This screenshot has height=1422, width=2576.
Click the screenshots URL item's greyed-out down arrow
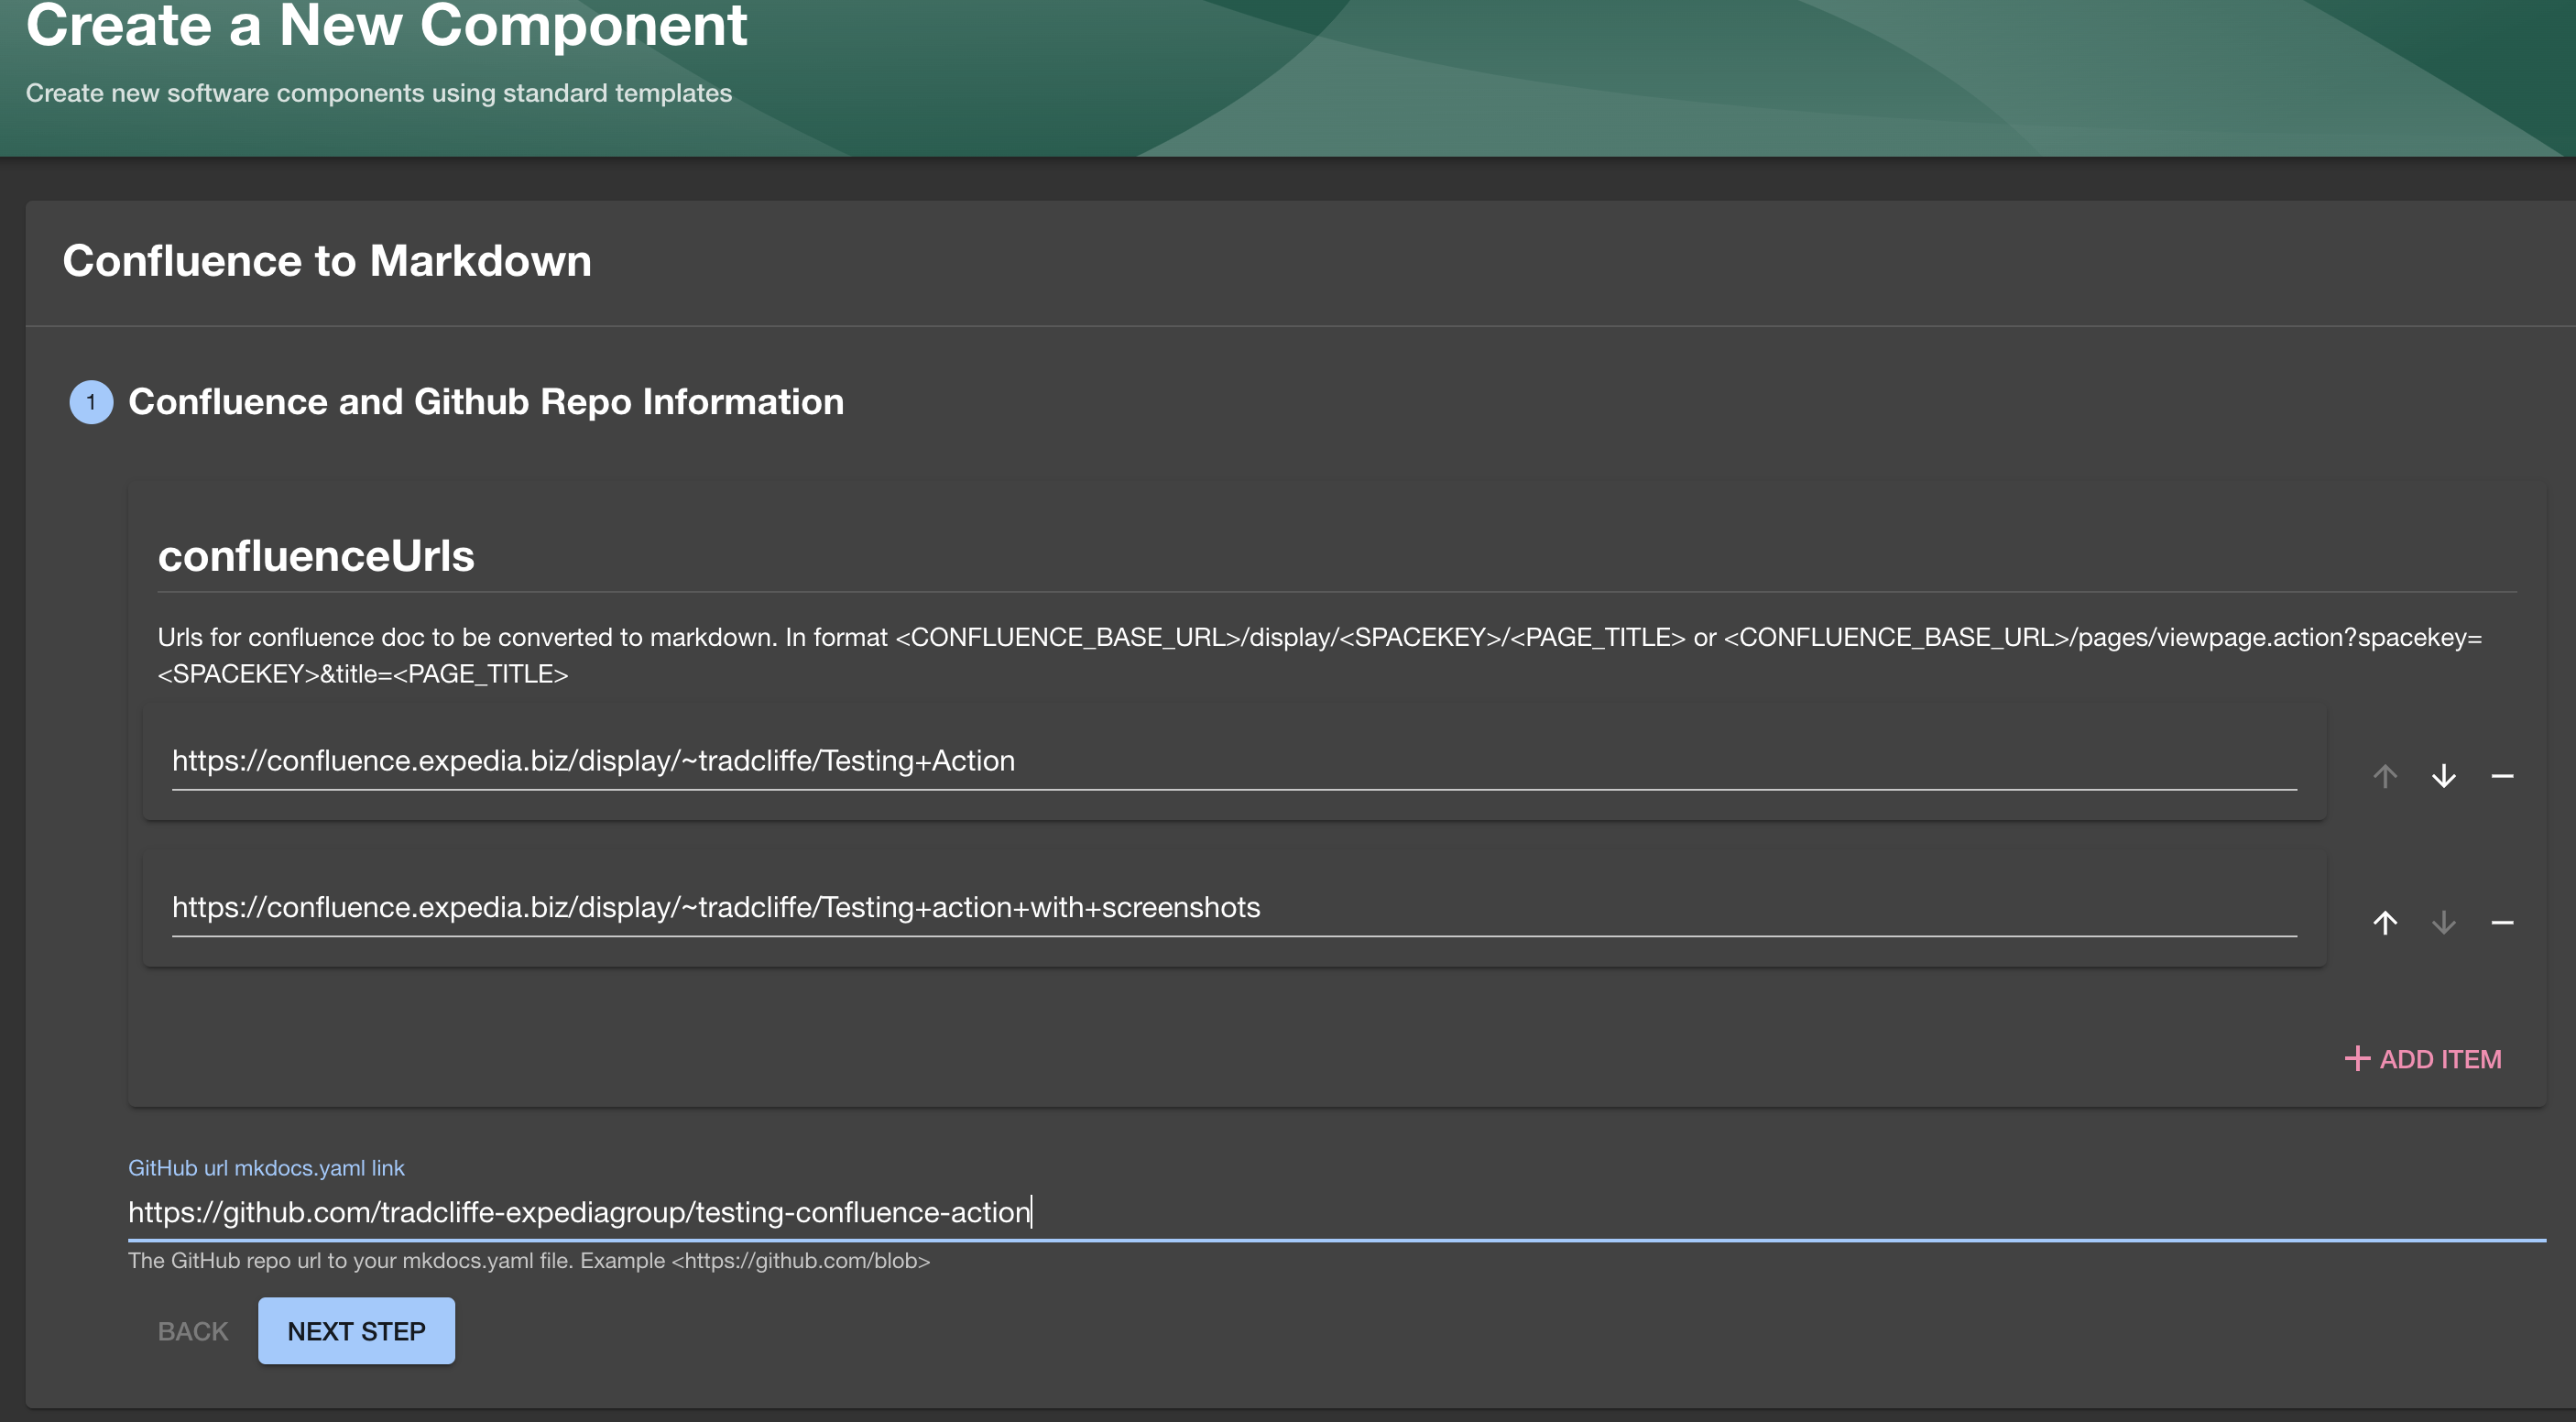pyautogui.click(x=2443, y=922)
